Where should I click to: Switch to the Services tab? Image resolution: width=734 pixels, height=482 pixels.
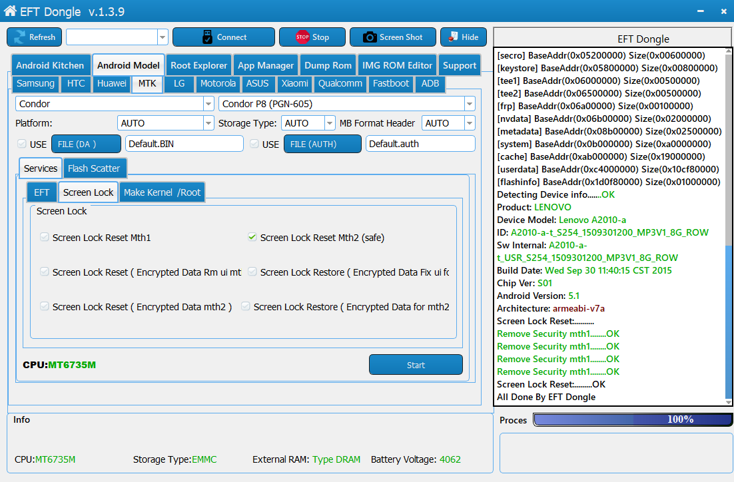coord(41,168)
